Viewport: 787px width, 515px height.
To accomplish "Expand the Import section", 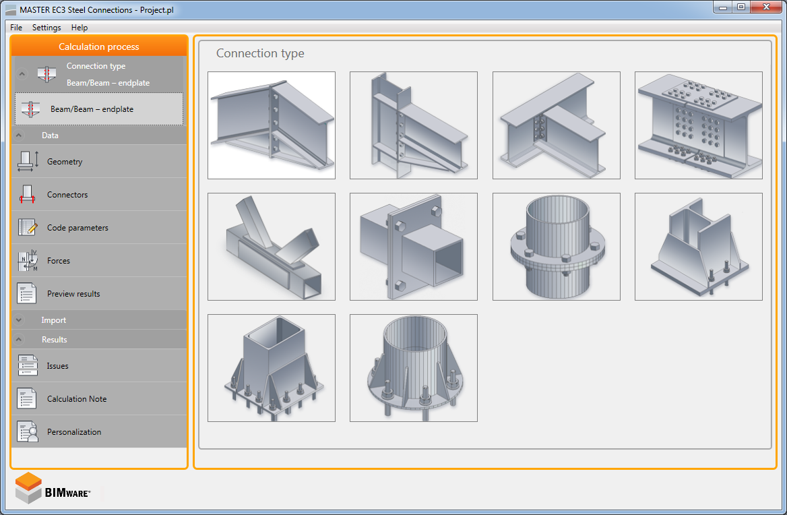I will (19, 320).
